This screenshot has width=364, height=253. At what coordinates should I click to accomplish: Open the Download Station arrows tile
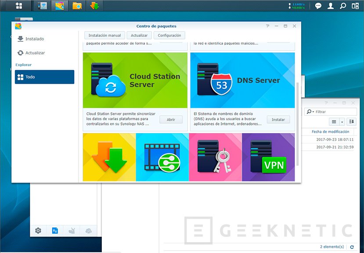tap(109, 157)
